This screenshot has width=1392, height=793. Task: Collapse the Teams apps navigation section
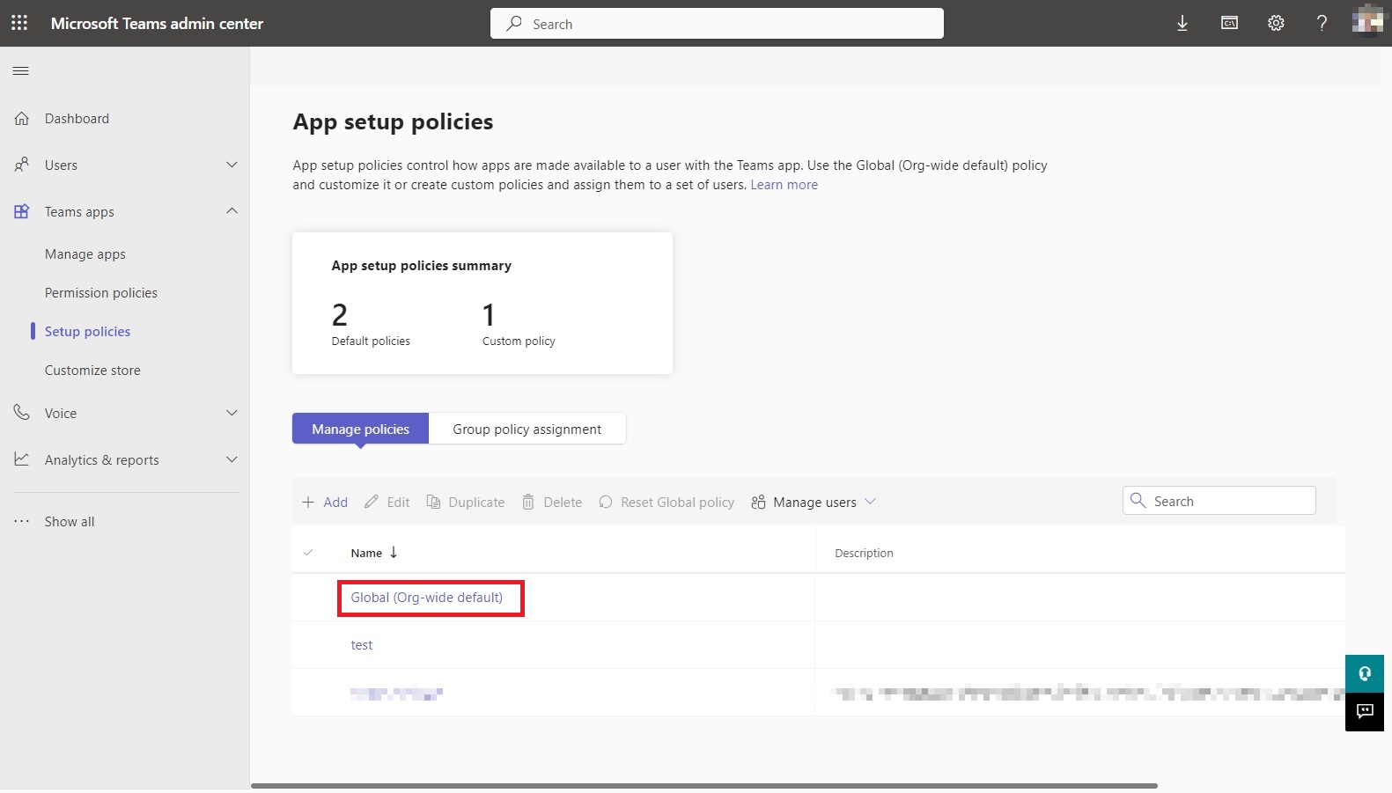point(232,211)
